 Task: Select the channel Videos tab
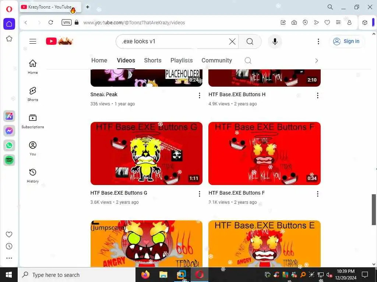coord(126,61)
